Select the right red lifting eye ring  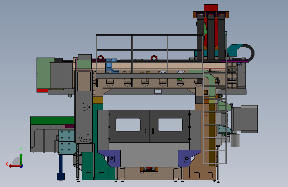point(154,58)
